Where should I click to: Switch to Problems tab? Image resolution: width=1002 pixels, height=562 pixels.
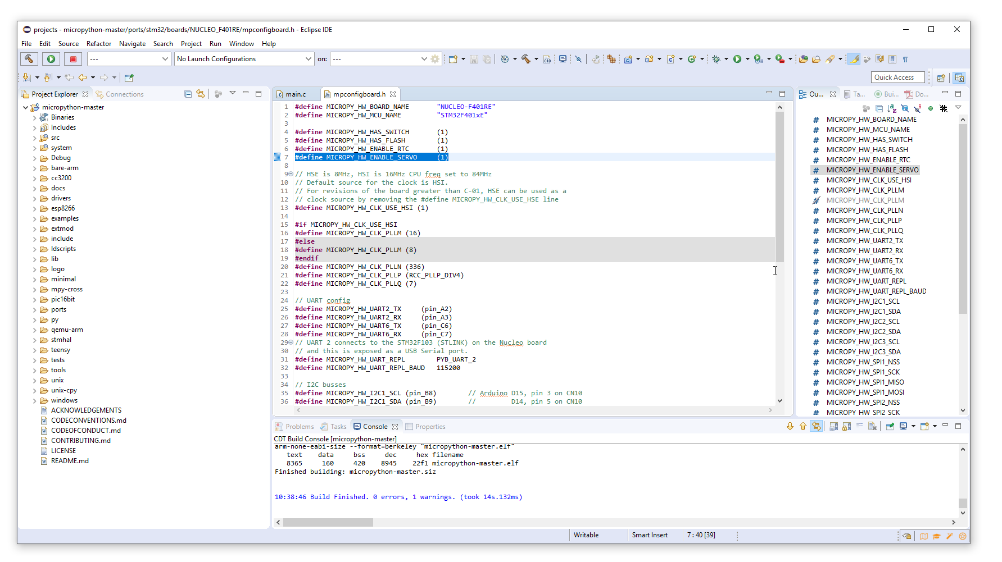tap(294, 427)
